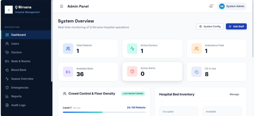Open the Available Beds stat card
This screenshot has height=116, width=254.
88,72
